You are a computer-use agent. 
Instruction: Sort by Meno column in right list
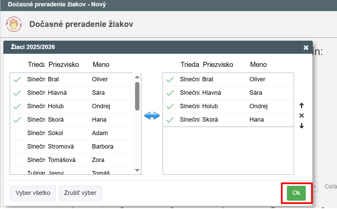[258, 65]
